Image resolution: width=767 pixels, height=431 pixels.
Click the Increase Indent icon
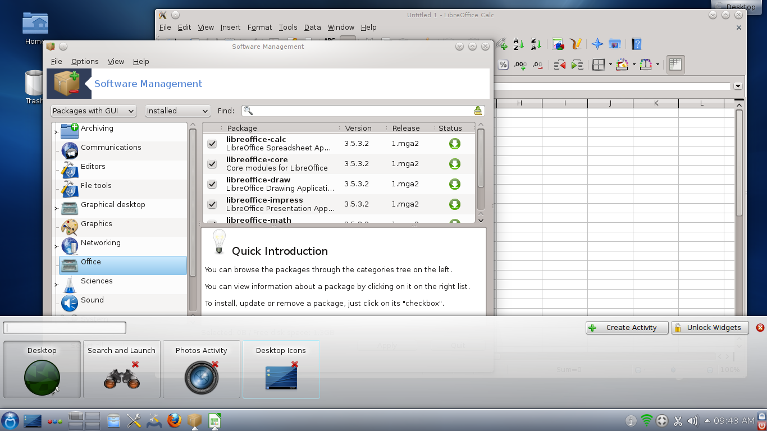click(x=577, y=65)
